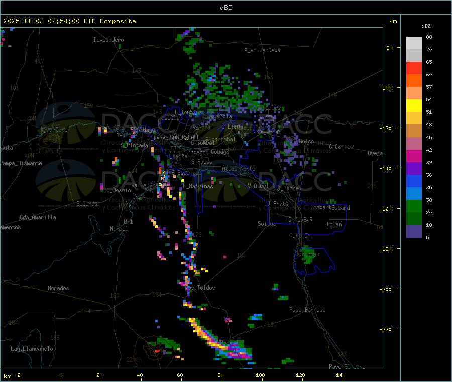Click the Agua_Toro label
The height and width of the screenshot is (382, 452).
point(54,130)
